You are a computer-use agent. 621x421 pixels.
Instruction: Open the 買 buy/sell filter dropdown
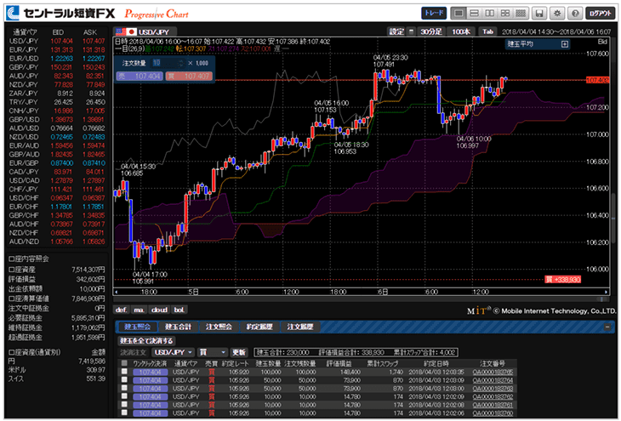point(213,352)
